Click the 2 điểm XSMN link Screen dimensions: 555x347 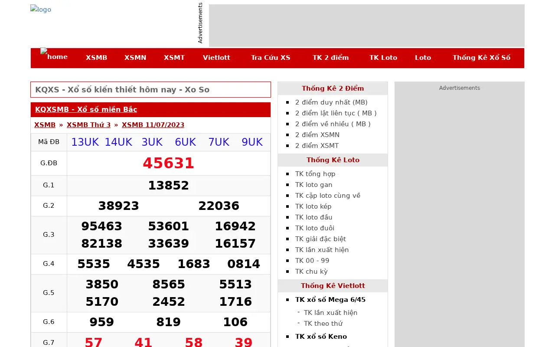tap(317, 135)
